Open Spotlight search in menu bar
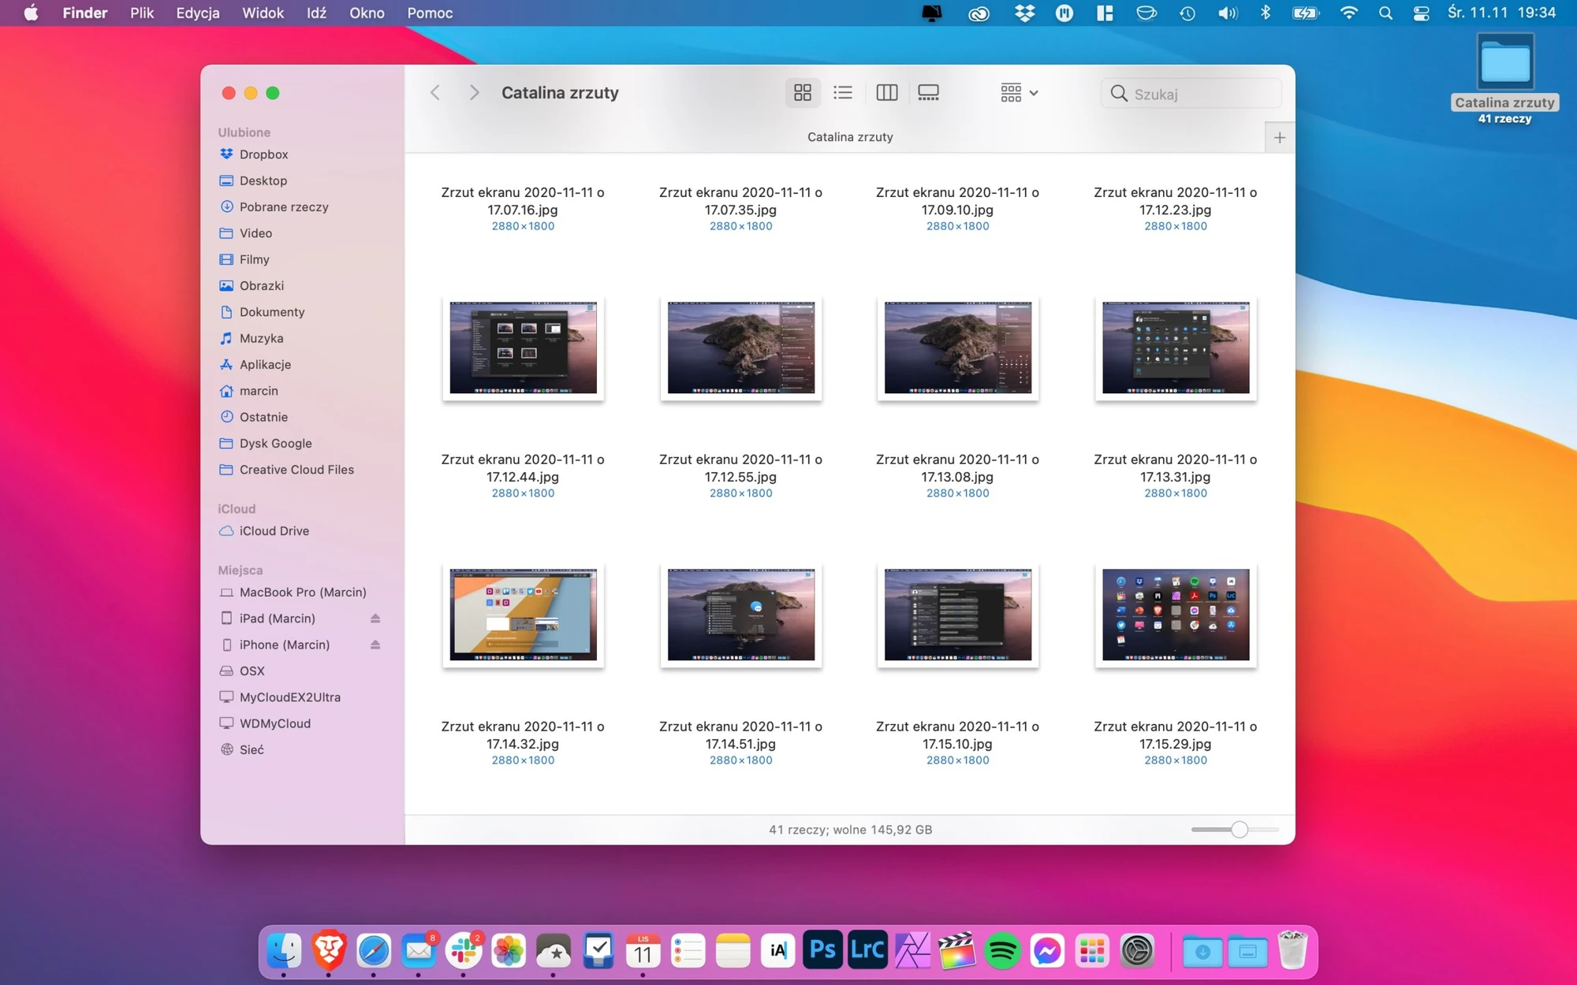 tap(1385, 13)
